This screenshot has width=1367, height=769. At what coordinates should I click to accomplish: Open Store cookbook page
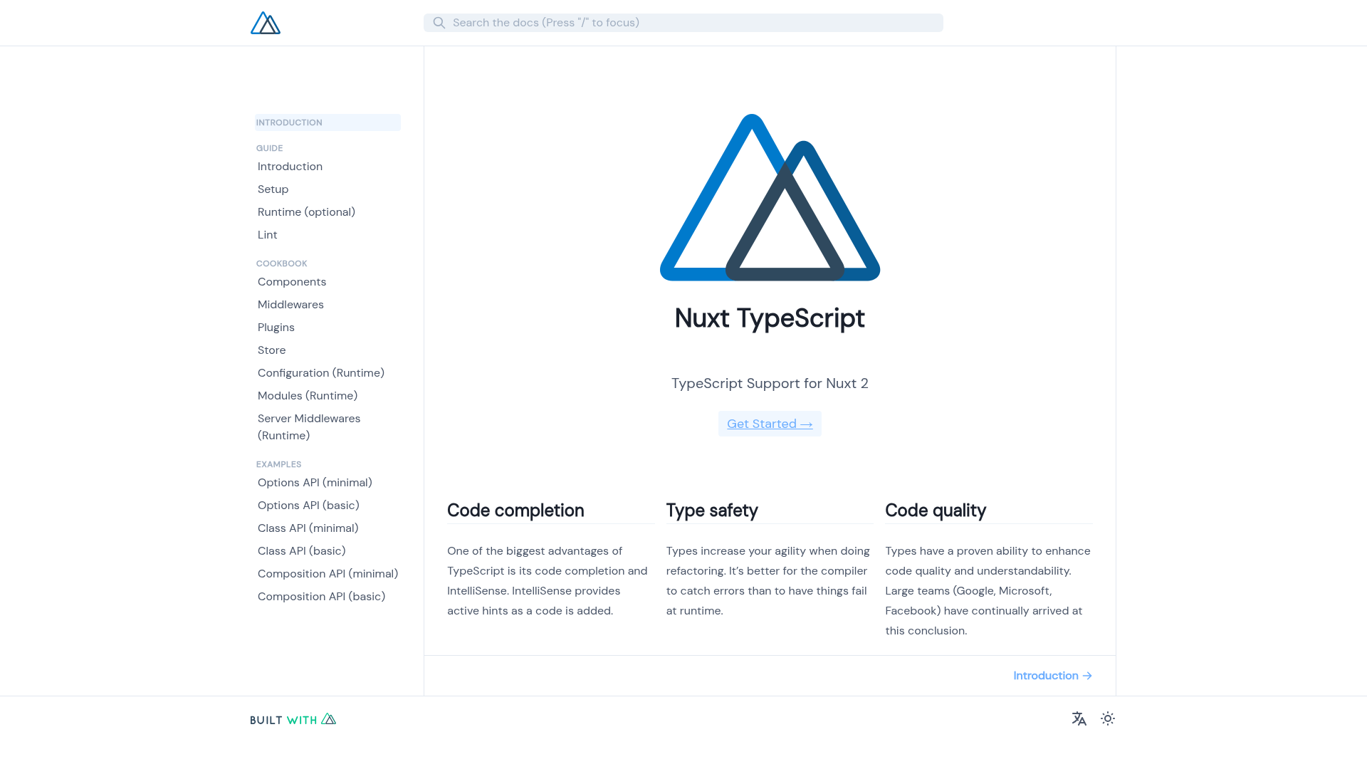(x=271, y=350)
